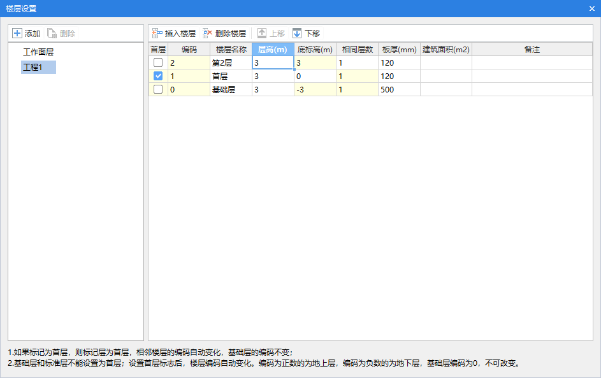This screenshot has width=601, height=378.
Task: Click the 板厚(mm) column header
Action: (x=399, y=49)
